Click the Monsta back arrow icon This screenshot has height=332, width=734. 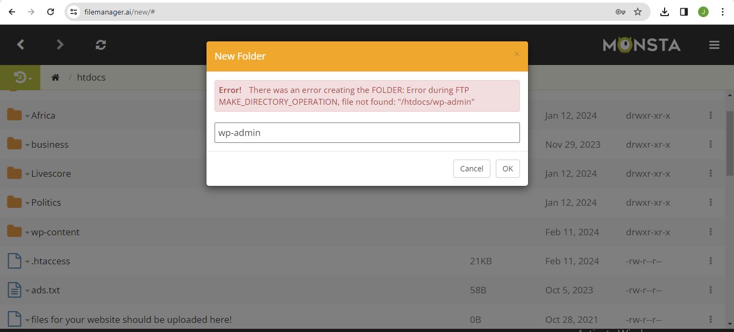pyautogui.click(x=21, y=45)
